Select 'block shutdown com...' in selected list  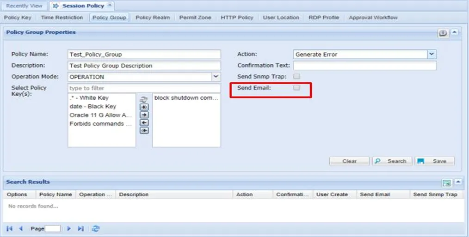(186, 98)
